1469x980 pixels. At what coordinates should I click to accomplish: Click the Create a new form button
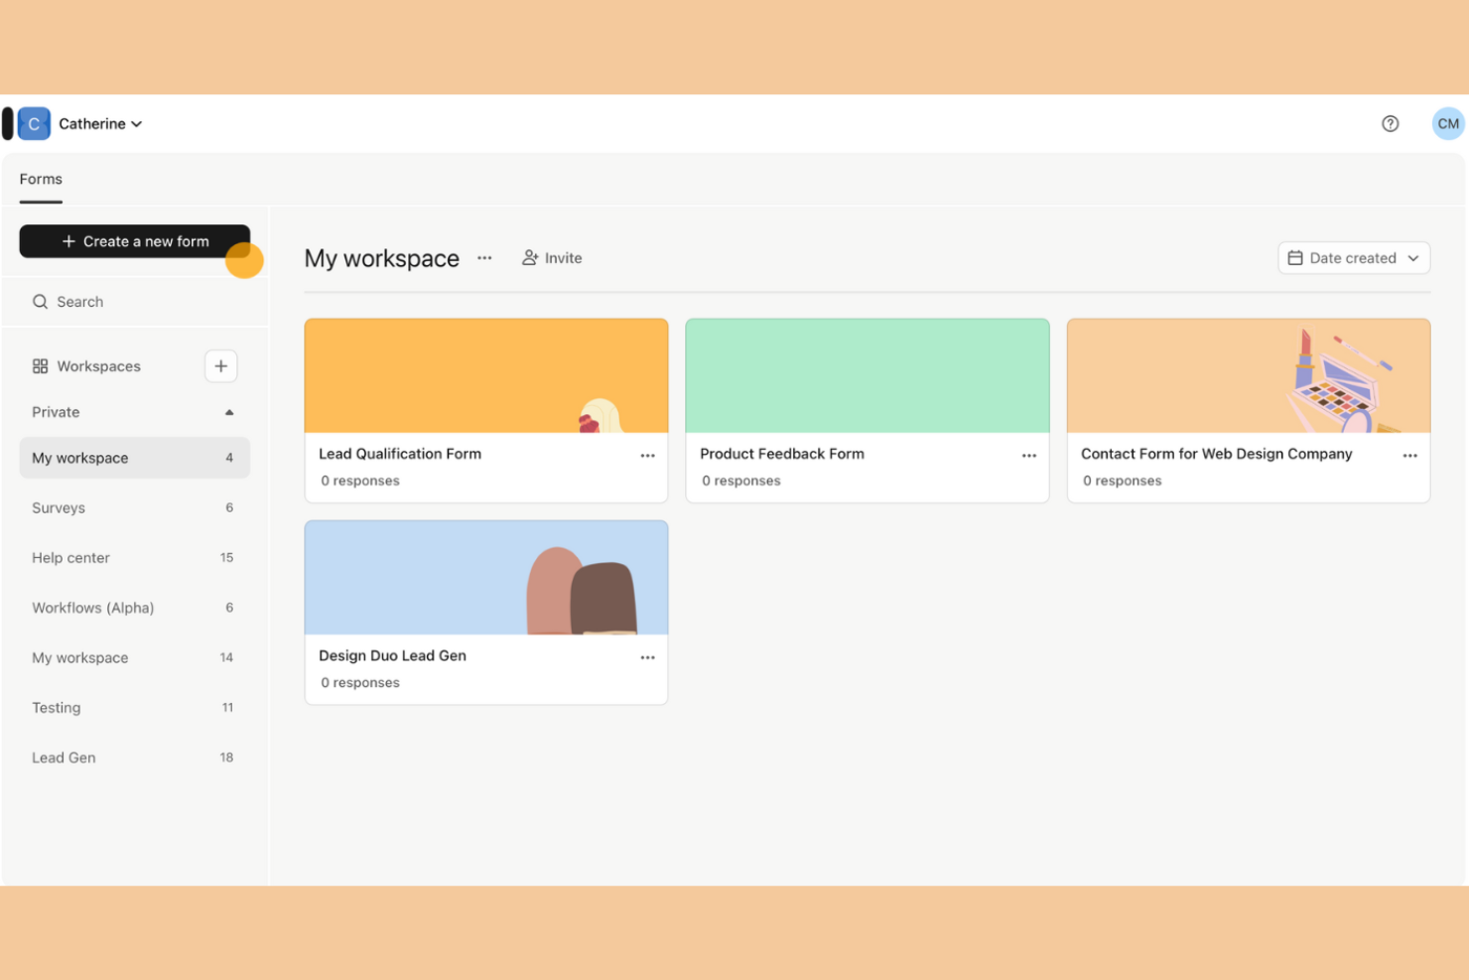(134, 240)
